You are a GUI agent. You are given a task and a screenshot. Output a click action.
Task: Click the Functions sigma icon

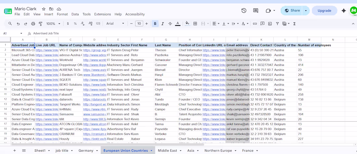tap(294, 23)
